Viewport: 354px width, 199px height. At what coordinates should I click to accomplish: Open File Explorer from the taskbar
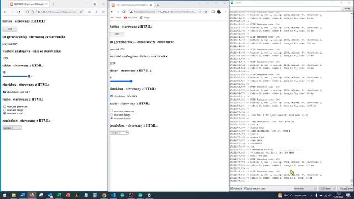14,195
